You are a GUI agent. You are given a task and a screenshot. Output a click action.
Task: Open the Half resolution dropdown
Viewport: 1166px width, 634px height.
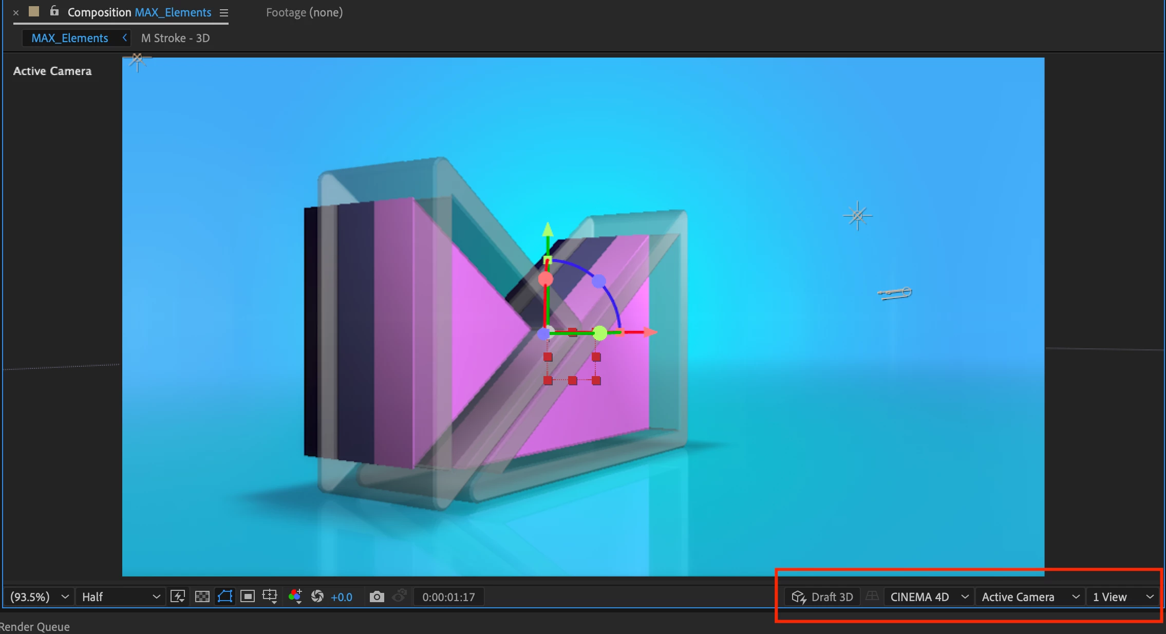pos(121,597)
